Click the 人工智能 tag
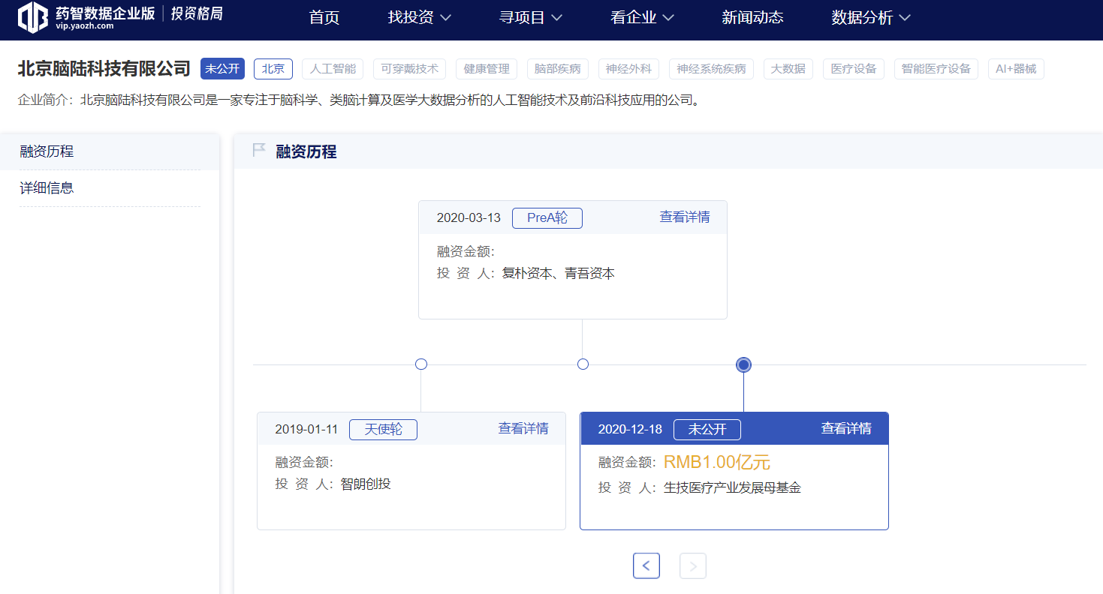The width and height of the screenshot is (1103, 594). coord(333,69)
